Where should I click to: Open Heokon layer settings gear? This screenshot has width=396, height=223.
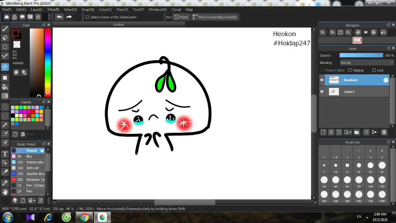click(386, 80)
